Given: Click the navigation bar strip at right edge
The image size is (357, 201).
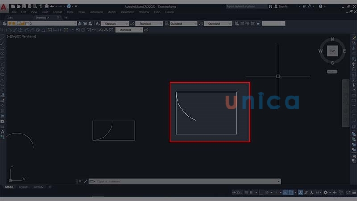Looking at the screenshot, I should [x=346, y=103].
